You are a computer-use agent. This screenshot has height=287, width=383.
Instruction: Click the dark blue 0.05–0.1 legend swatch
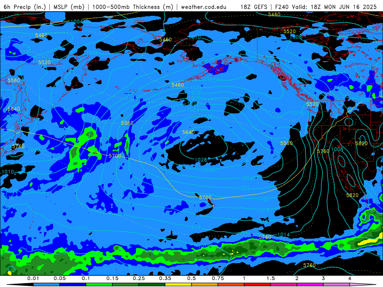(73, 285)
